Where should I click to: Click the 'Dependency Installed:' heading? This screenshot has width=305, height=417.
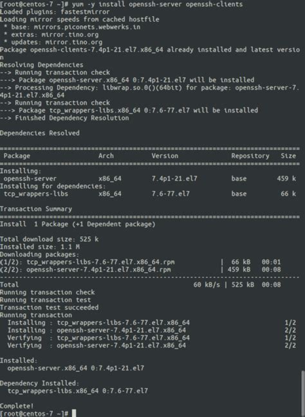(x=40, y=384)
